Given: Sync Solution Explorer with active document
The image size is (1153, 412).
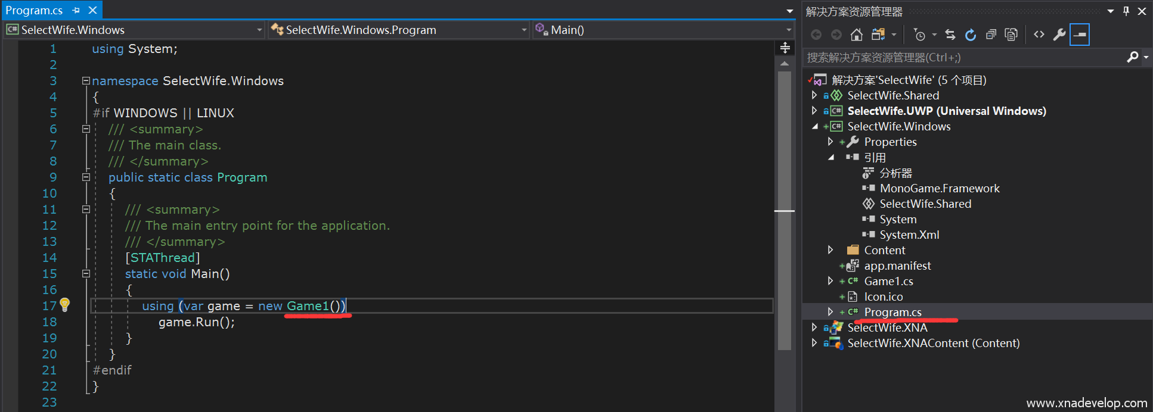Looking at the screenshot, I should coord(950,35).
